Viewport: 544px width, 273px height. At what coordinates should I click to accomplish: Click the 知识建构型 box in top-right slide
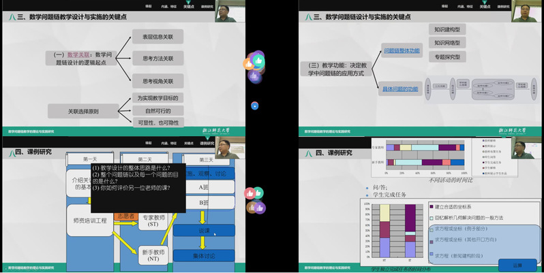point(447,29)
